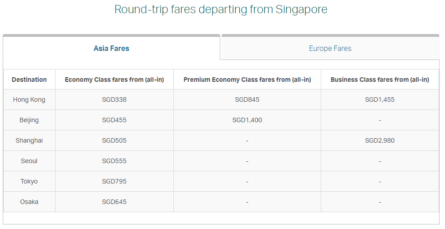Image resolution: width=445 pixels, height=229 pixels.
Task: Click Hong Kong business fare SGD1,455
Action: click(x=379, y=100)
